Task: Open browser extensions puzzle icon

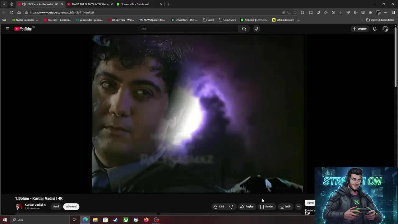Action: pos(303,12)
